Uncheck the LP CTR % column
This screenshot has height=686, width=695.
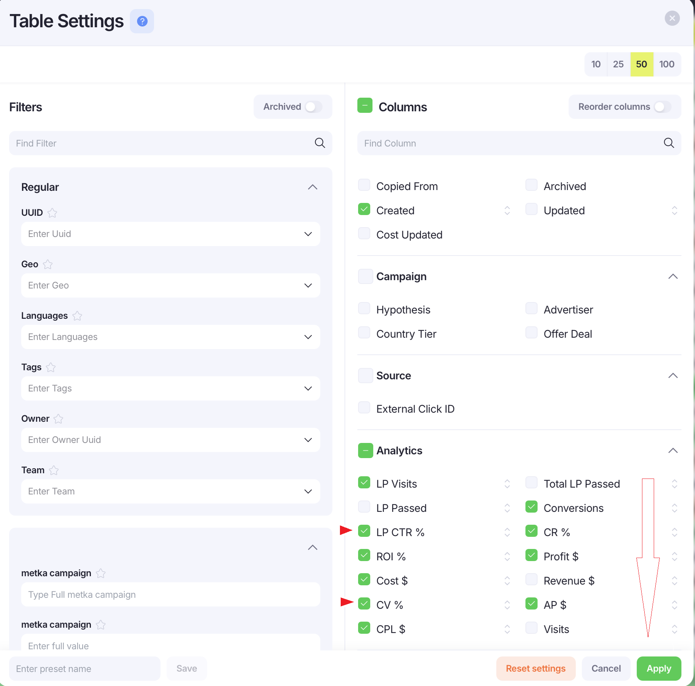(364, 531)
